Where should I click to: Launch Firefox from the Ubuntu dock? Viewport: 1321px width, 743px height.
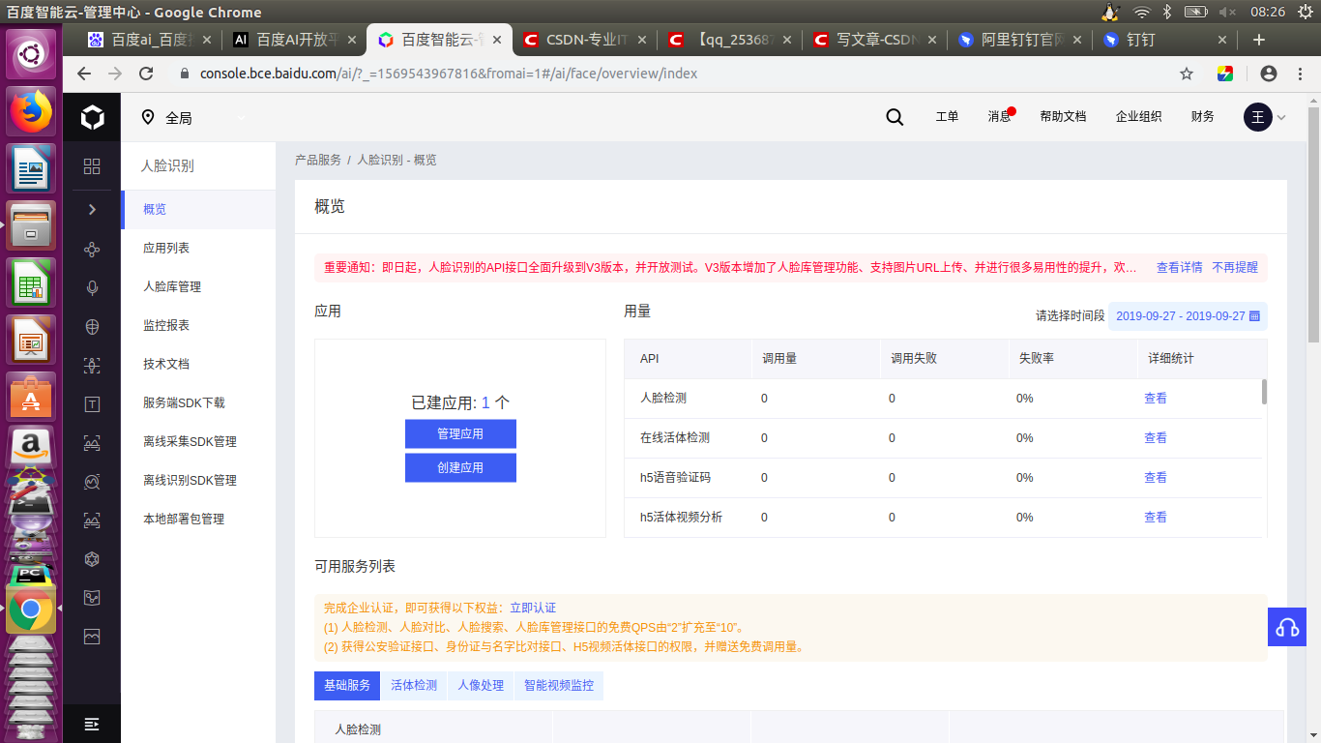[x=31, y=112]
